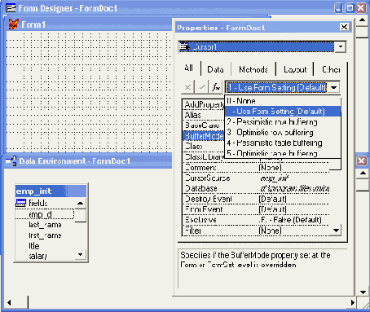Collapse the BufferMode value dropdown arrow
The height and width of the screenshot is (312, 370).
(334, 87)
